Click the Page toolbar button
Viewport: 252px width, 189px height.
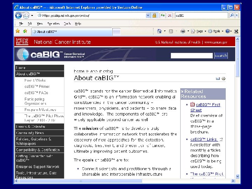click(x=197, y=31)
